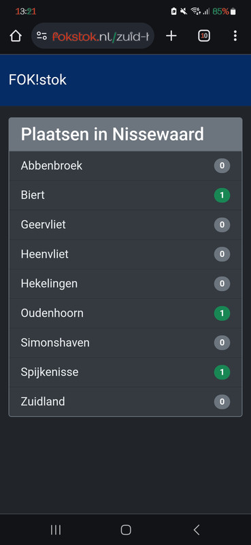Open the tab switcher showing 10 tabs

[204, 36]
